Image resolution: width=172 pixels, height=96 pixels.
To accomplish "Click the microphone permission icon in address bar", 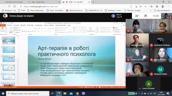I will [131, 6].
